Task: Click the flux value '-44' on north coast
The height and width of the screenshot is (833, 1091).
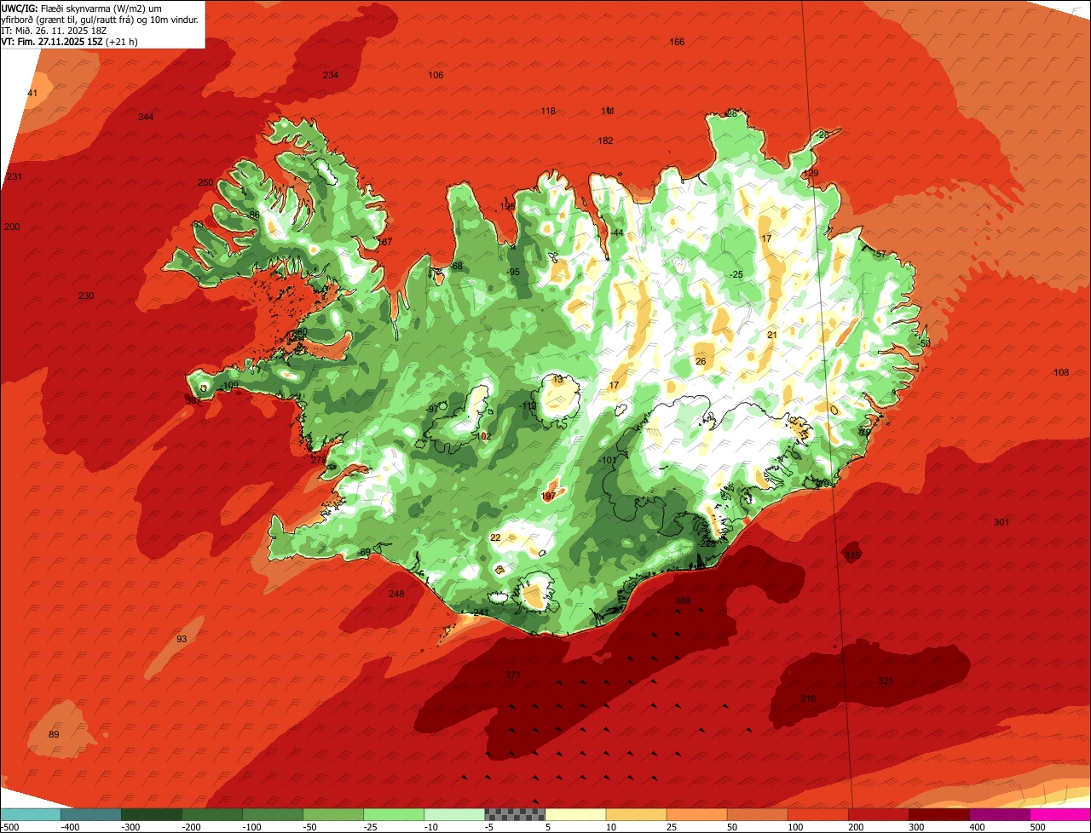Action: click(617, 233)
